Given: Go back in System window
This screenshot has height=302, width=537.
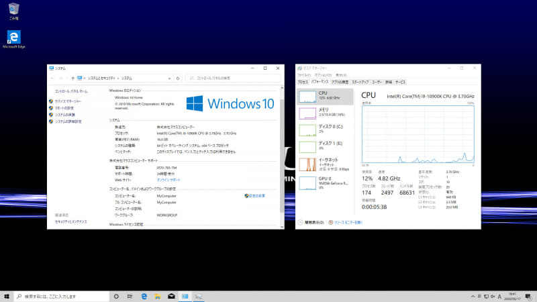Looking at the screenshot, I should tap(52, 79).
